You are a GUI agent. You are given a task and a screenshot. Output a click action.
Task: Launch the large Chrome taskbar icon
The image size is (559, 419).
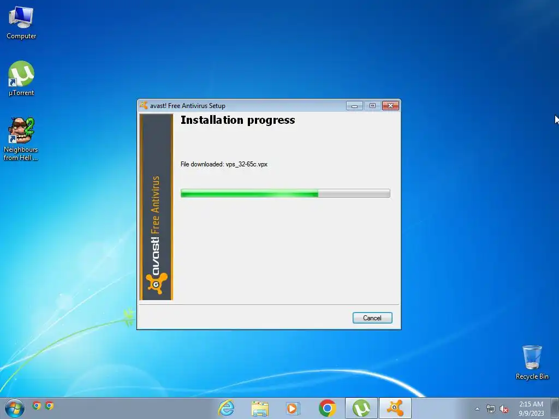[328, 408]
